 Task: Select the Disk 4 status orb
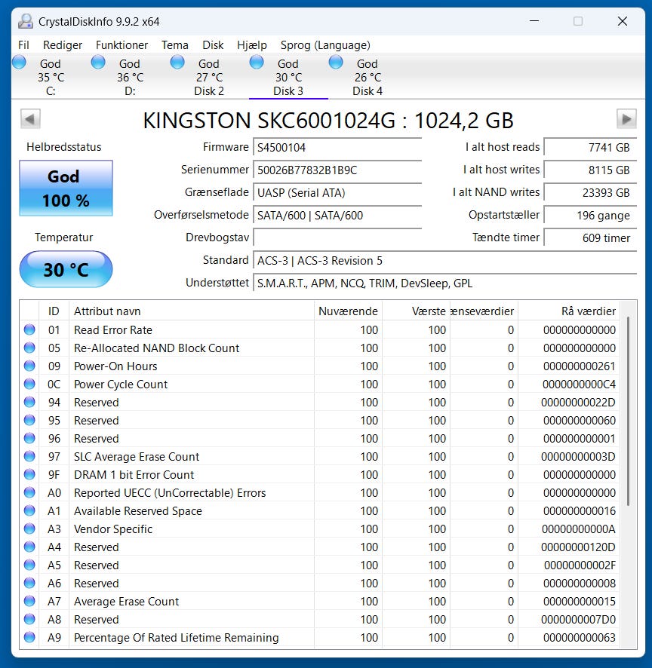click(x=336, y=62)
